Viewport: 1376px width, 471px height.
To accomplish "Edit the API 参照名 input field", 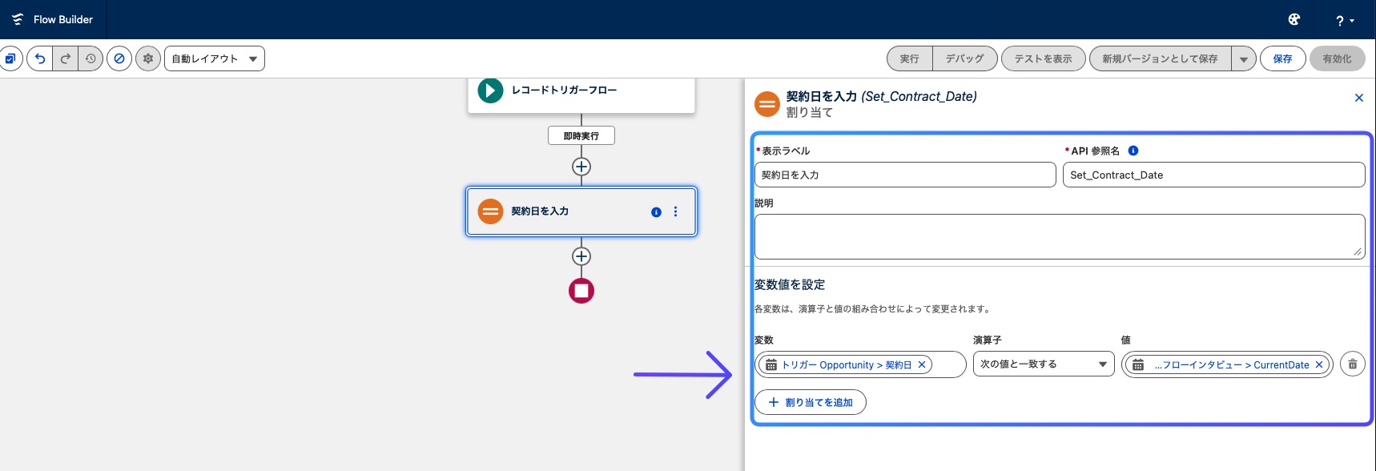I will click(1213, 175).
